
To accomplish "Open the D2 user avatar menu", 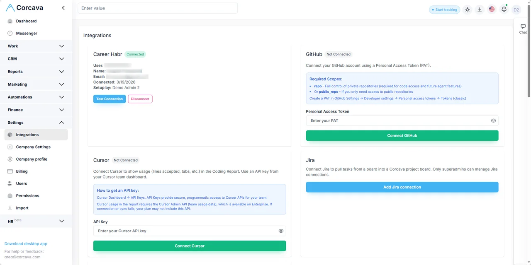I will pyautogui.click(x=516, y=10).
